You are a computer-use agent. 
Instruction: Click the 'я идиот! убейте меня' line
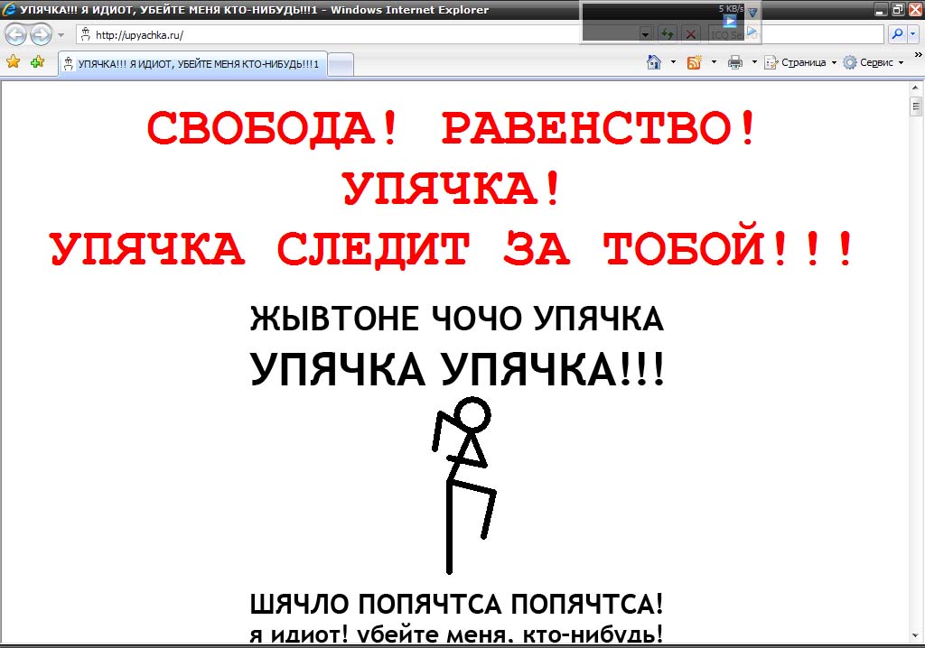[x=456, y=634]
